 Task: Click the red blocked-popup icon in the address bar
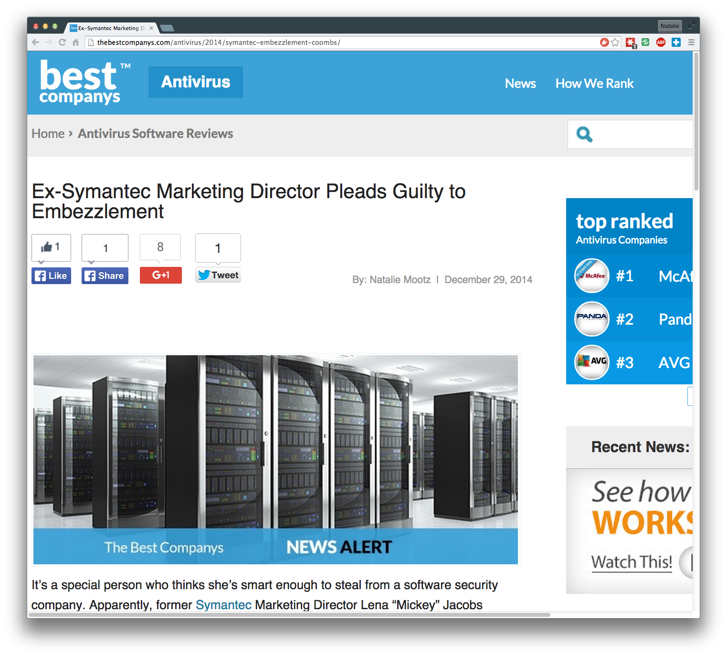(604, 42)
